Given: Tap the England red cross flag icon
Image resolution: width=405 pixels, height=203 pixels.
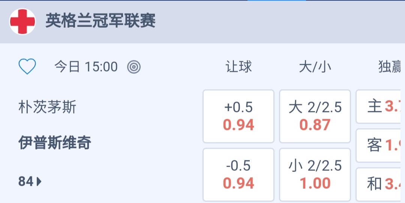Looking at the screenshot, I should 22,22.
